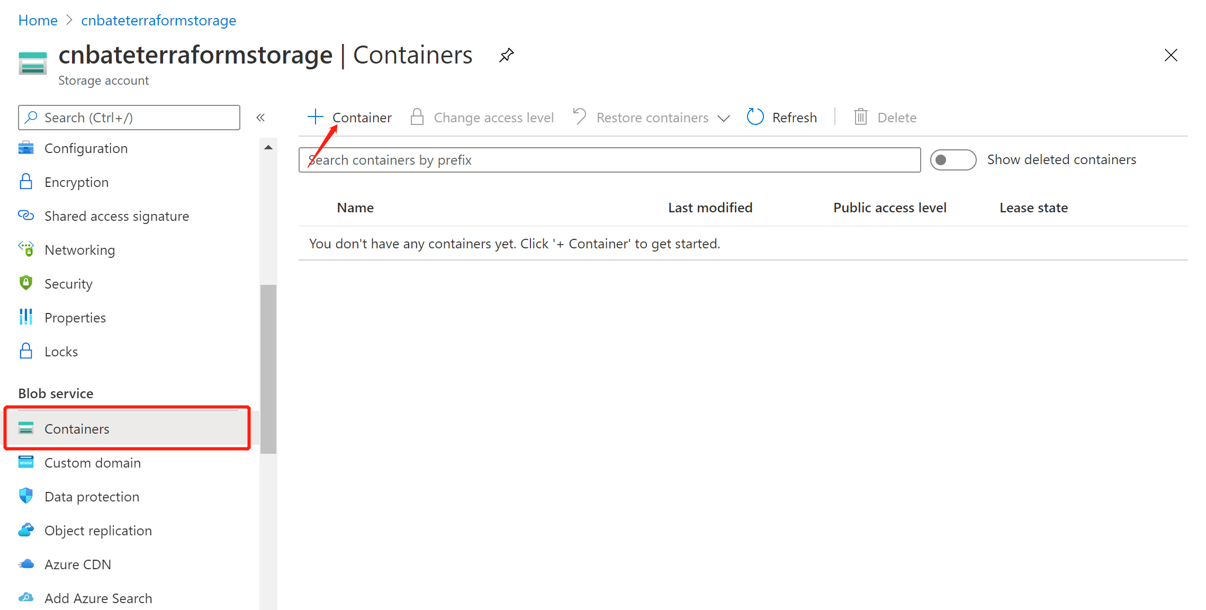Click the sidebar scroll up arrow
The height and width of the screenshot is (610, 1206).
click(x=268, y=147)
